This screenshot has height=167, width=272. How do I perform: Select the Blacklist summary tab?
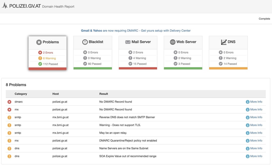(x=93, y=53)
